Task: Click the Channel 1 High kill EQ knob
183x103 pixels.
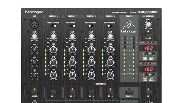Action: pos(54,50)
